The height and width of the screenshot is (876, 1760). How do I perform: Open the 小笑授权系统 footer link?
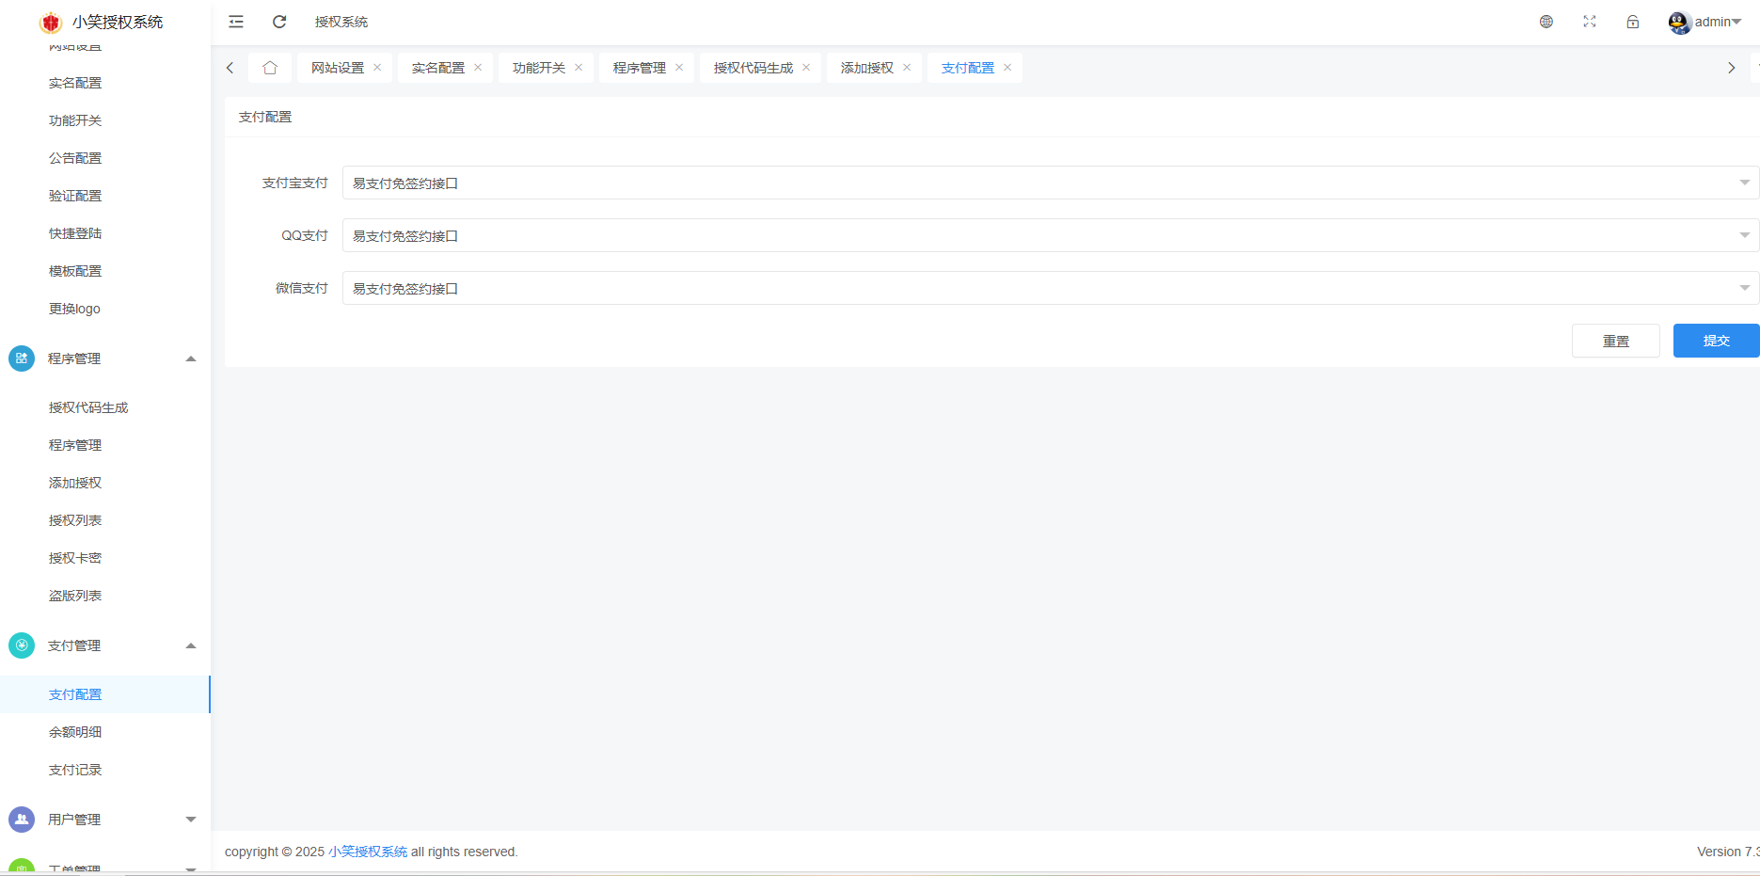pyautogui.click(x=368, y=852)
